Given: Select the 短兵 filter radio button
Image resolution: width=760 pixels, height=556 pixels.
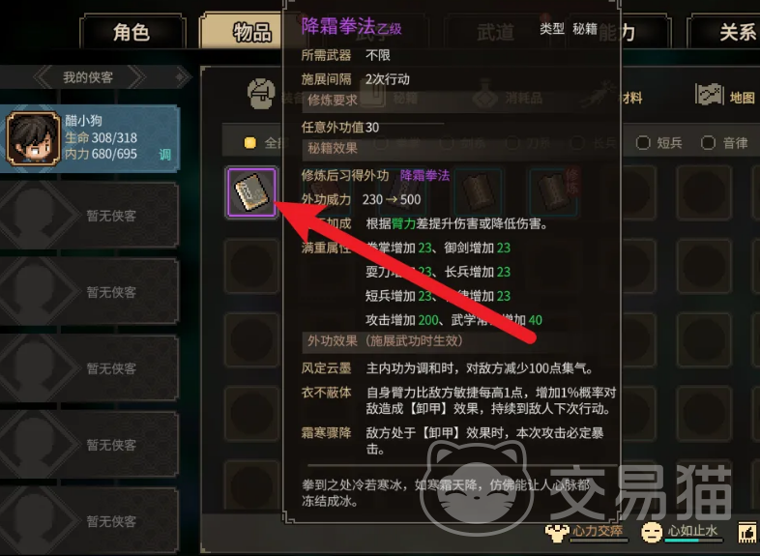Looking at the screenshot, I should point(643,143).
